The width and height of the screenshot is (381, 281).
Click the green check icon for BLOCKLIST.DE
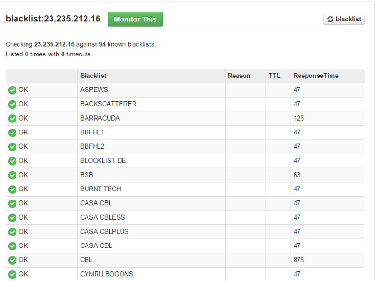coord(12,161)
